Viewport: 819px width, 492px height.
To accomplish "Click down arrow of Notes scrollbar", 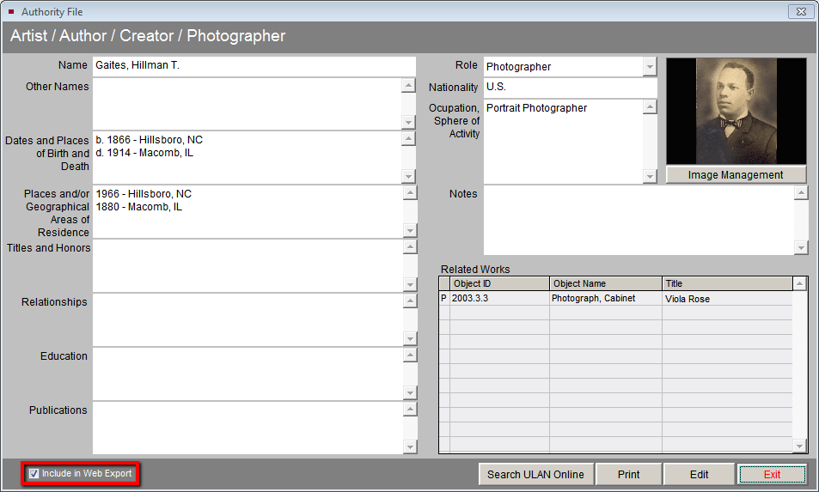I will pyautogui.click(x=801, y=248).
